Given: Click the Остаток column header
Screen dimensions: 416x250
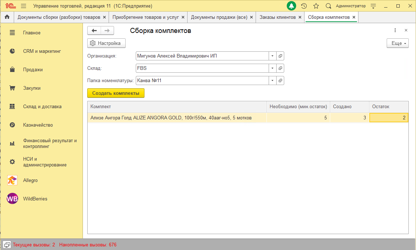Looking at the screenshot, I should pyautogui.click(x=389, y=107).
